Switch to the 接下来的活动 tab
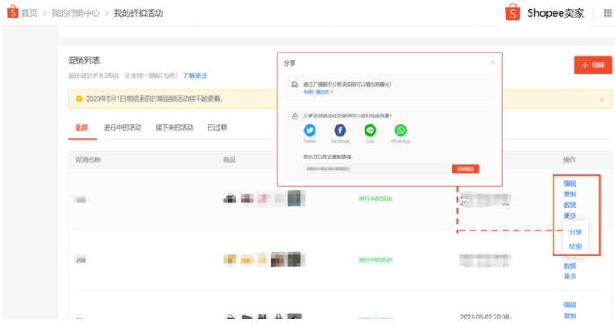This screenshot has height=325, width=615. pyautogui.click(x=175, y=128)
